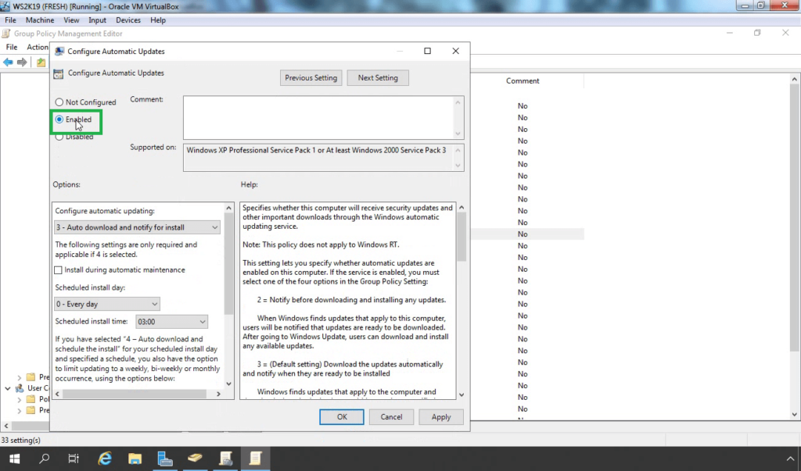Launch Internet Explorer from the taskbar
This screenshot has width=801, height=471.
(x=105, y=459)
